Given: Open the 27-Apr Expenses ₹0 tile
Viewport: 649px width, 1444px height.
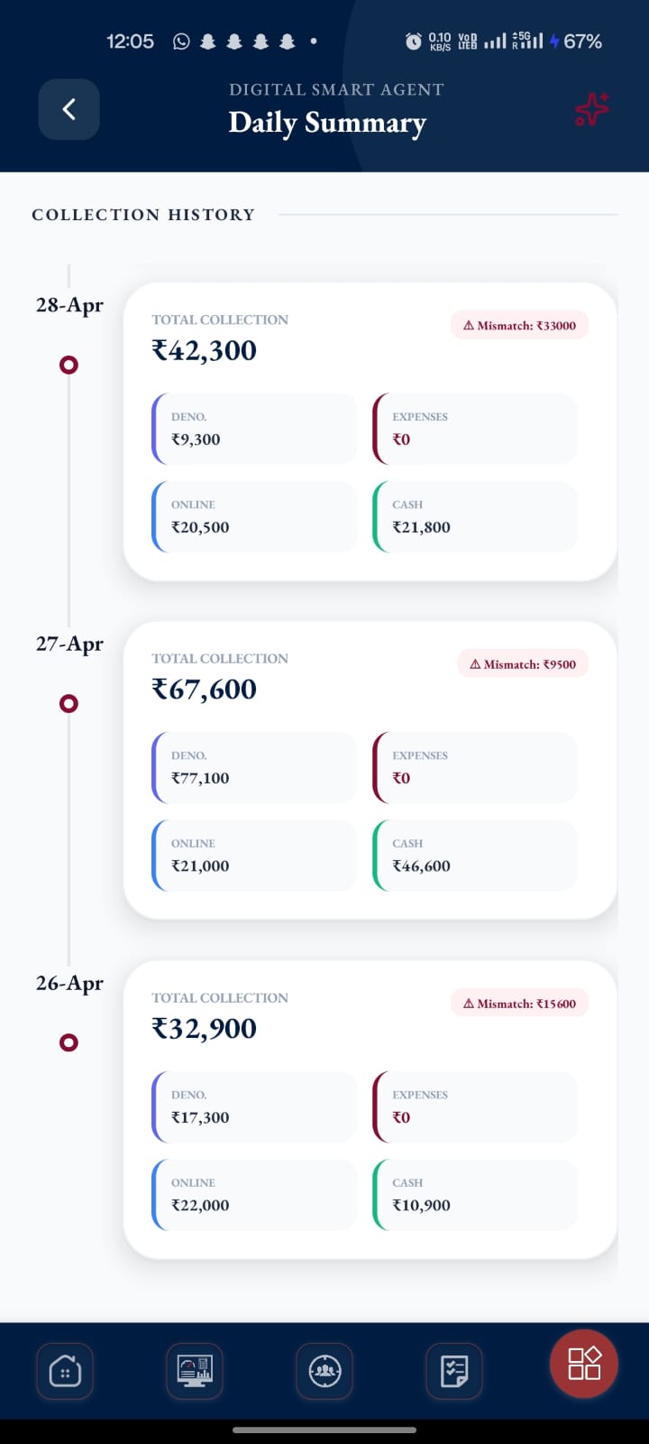Looking at the screenshot, I should pos(475,768).
